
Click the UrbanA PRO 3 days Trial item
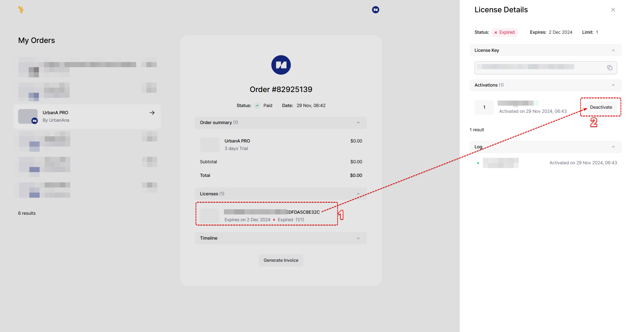point(281,145)
